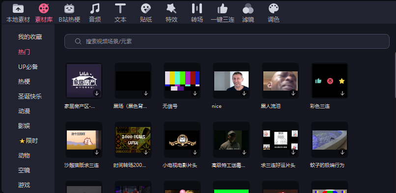Select the green screen thumbnail in bottom row
Viewport: 396px width, 193px height.
point(231,187)
